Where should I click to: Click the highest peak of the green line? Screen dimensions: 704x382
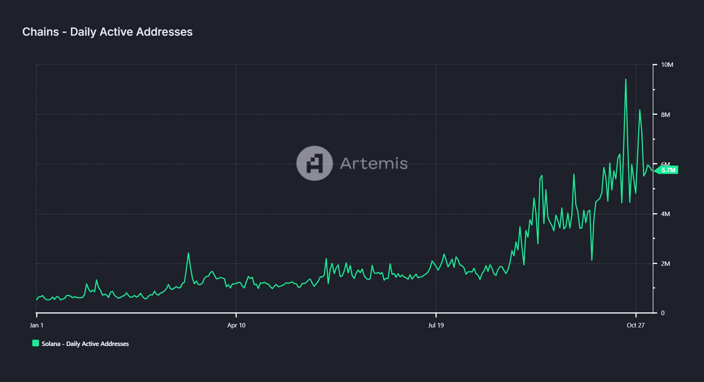pyautogui.click(x=626, y=79)
